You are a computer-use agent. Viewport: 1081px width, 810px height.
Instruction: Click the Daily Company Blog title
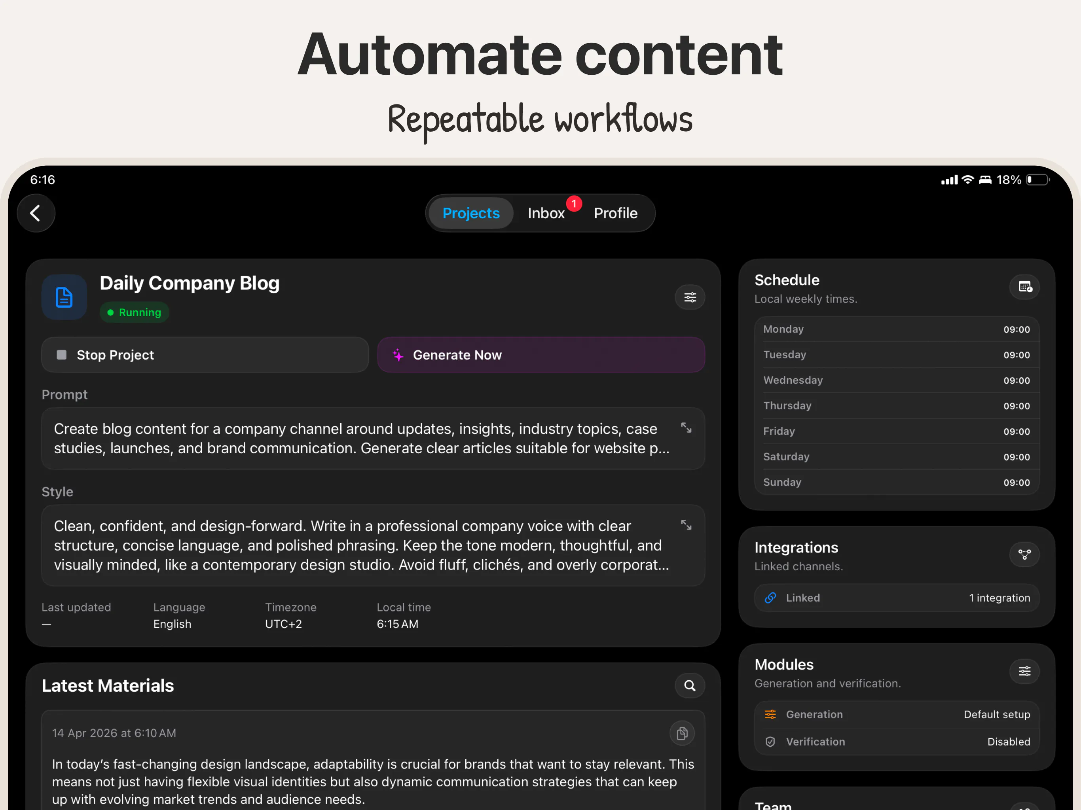coord(189,283)
